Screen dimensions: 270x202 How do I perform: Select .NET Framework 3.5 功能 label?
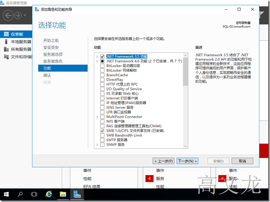127,56
